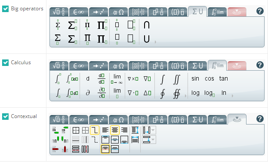The height and width of the screenshot is (162, 268).
Task: Insert large product with subscript only
Action: 102,39
